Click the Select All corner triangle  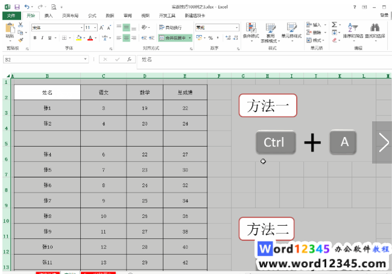coord(7,76)
